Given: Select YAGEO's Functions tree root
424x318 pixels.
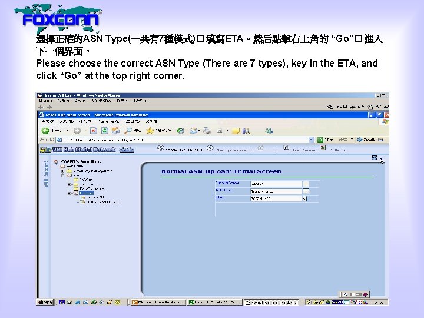Looking at the screenshot, I should point(81,162).
